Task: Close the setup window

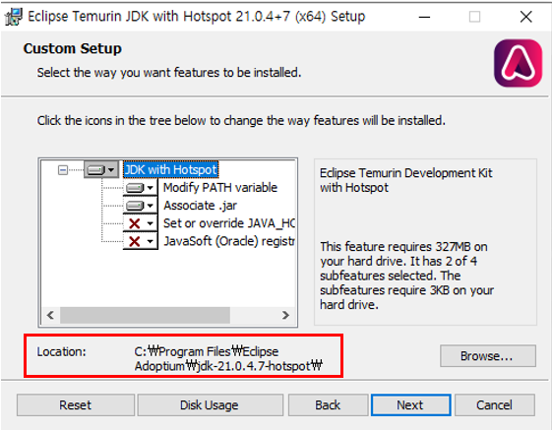Action: point(526,17)
